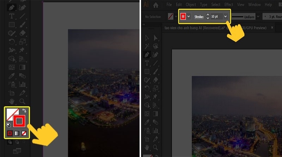282x157 pixels.
Task: Select Rectangle tool in right screenshot
Action: pos(147,71)
